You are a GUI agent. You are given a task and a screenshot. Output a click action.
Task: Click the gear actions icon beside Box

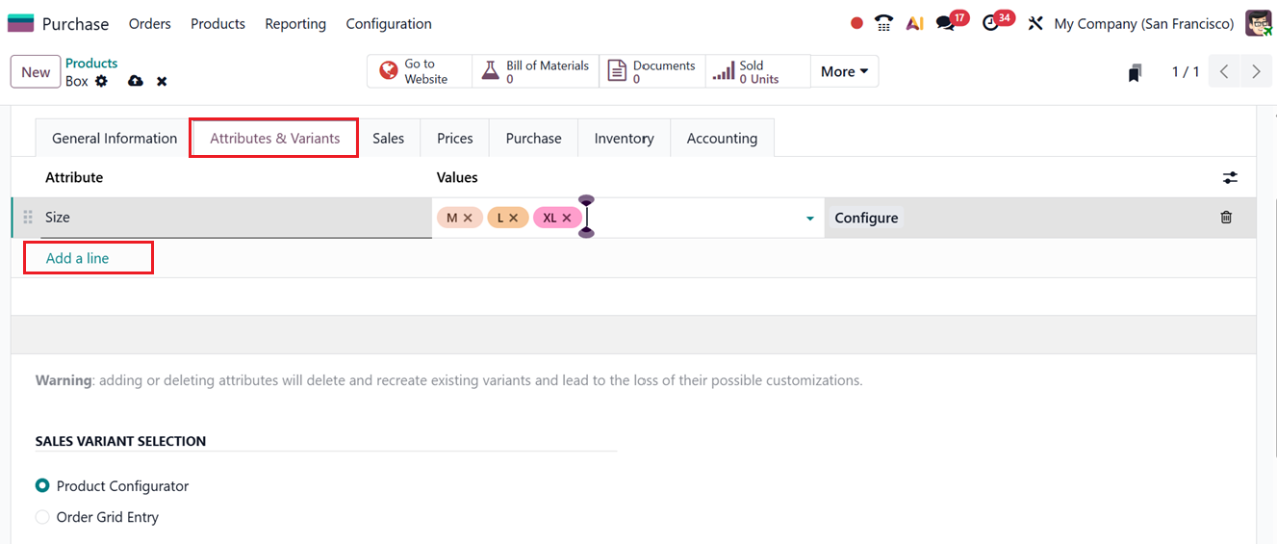pos(101,81)
